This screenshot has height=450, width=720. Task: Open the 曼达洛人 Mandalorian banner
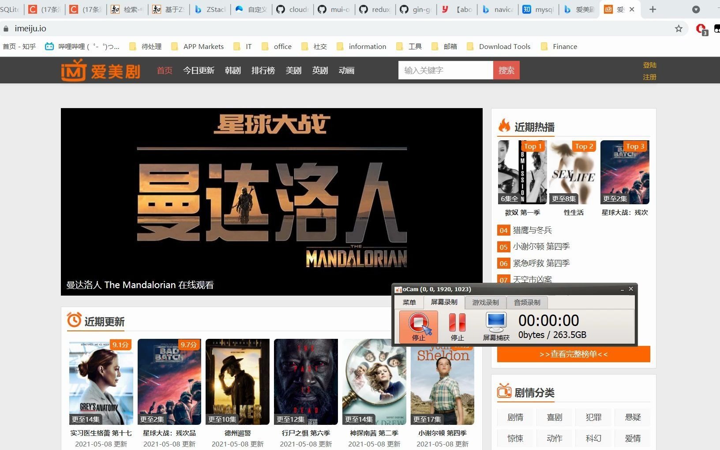point(272,202)
